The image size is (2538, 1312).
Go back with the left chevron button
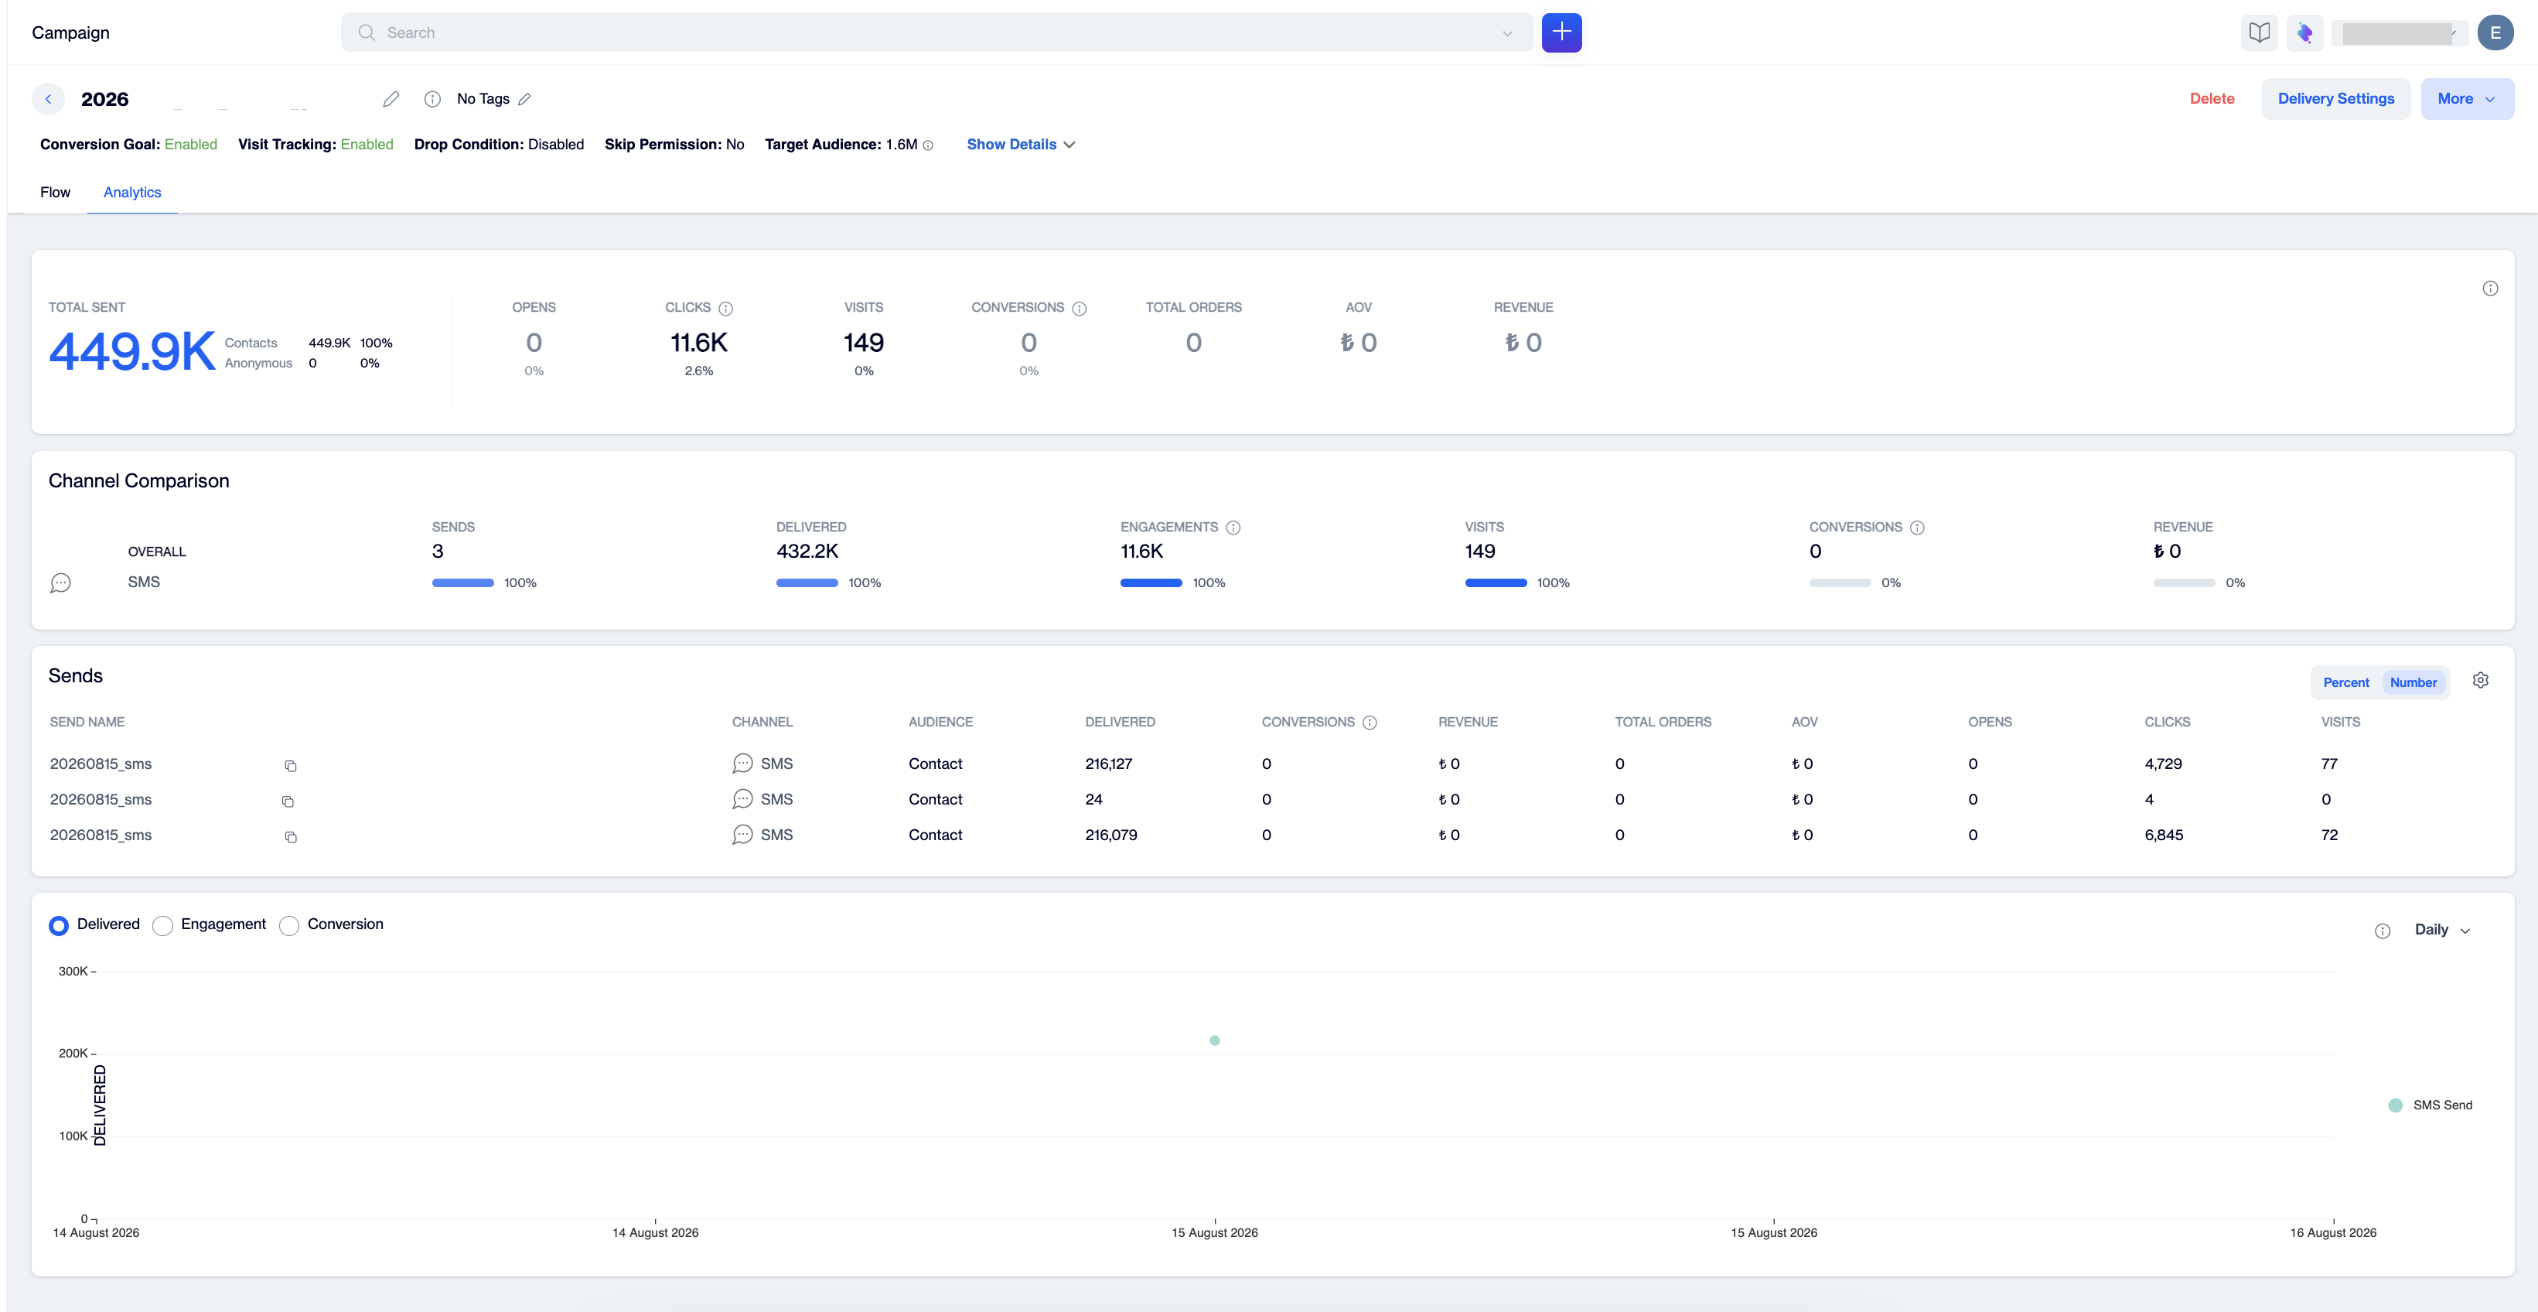coord(48,98)
